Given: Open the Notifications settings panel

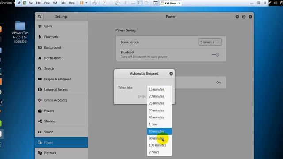Looking at the screenshot, I should (x=61, y=58).
